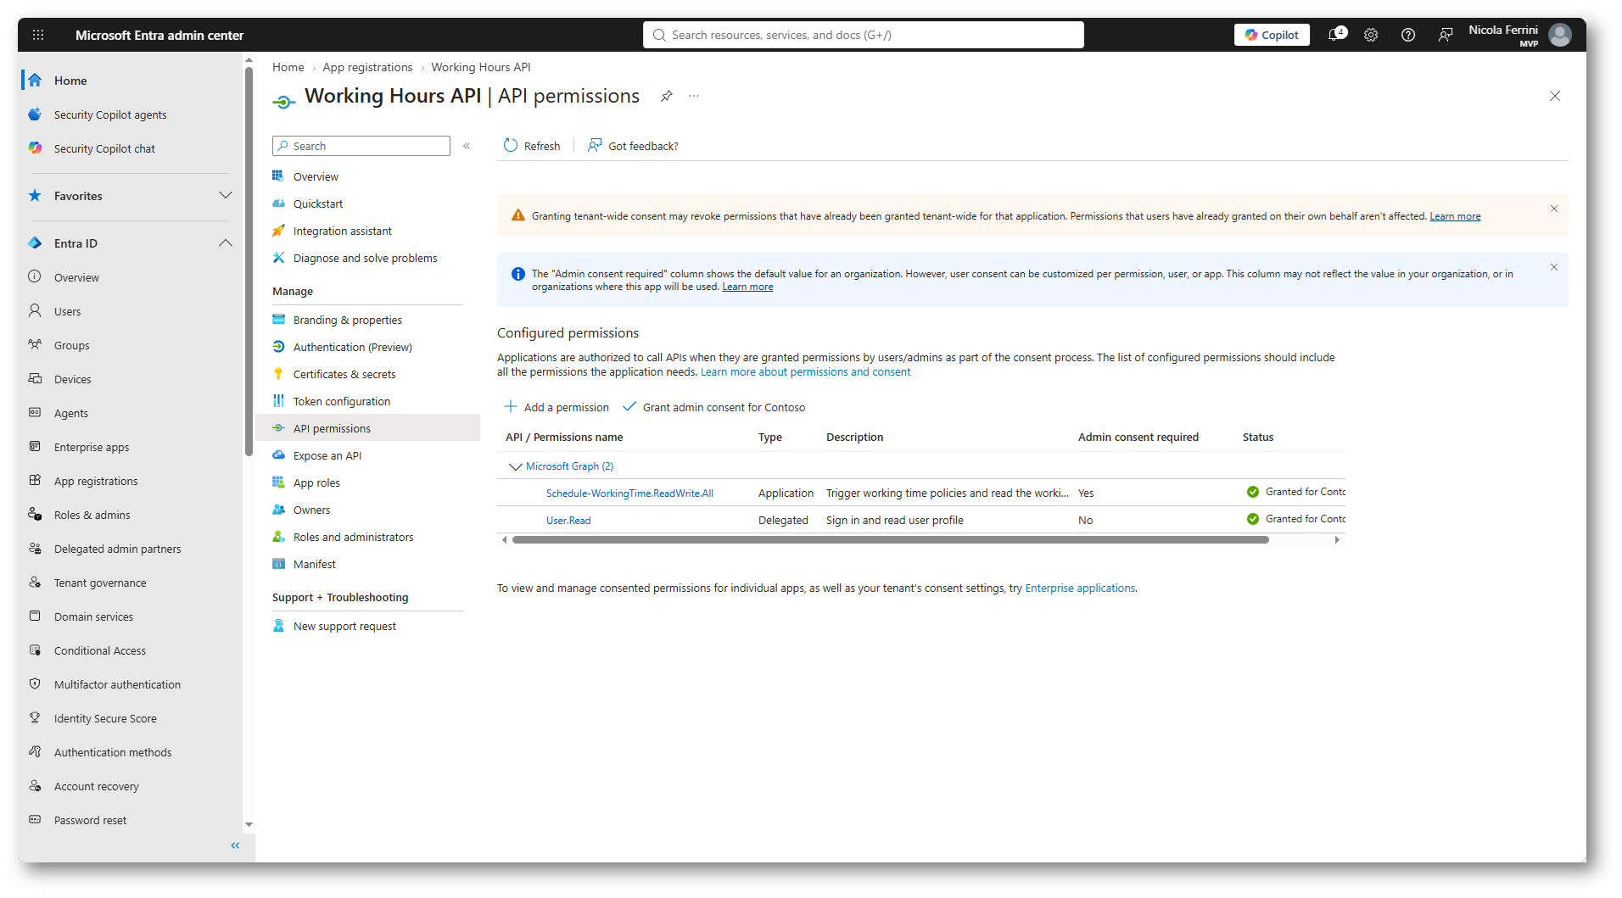Dismiss the admin consent info banner
The image size is (1622, 898).
1554,267
